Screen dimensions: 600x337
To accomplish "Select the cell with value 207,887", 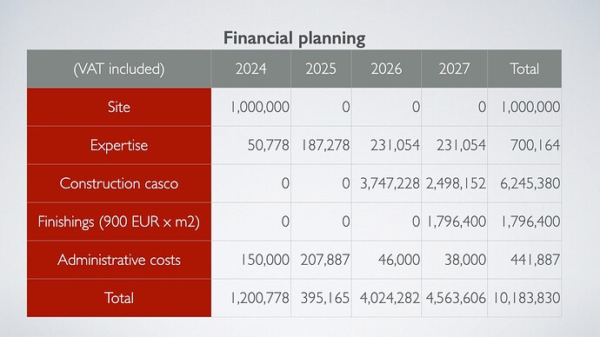I will (321, 260).
